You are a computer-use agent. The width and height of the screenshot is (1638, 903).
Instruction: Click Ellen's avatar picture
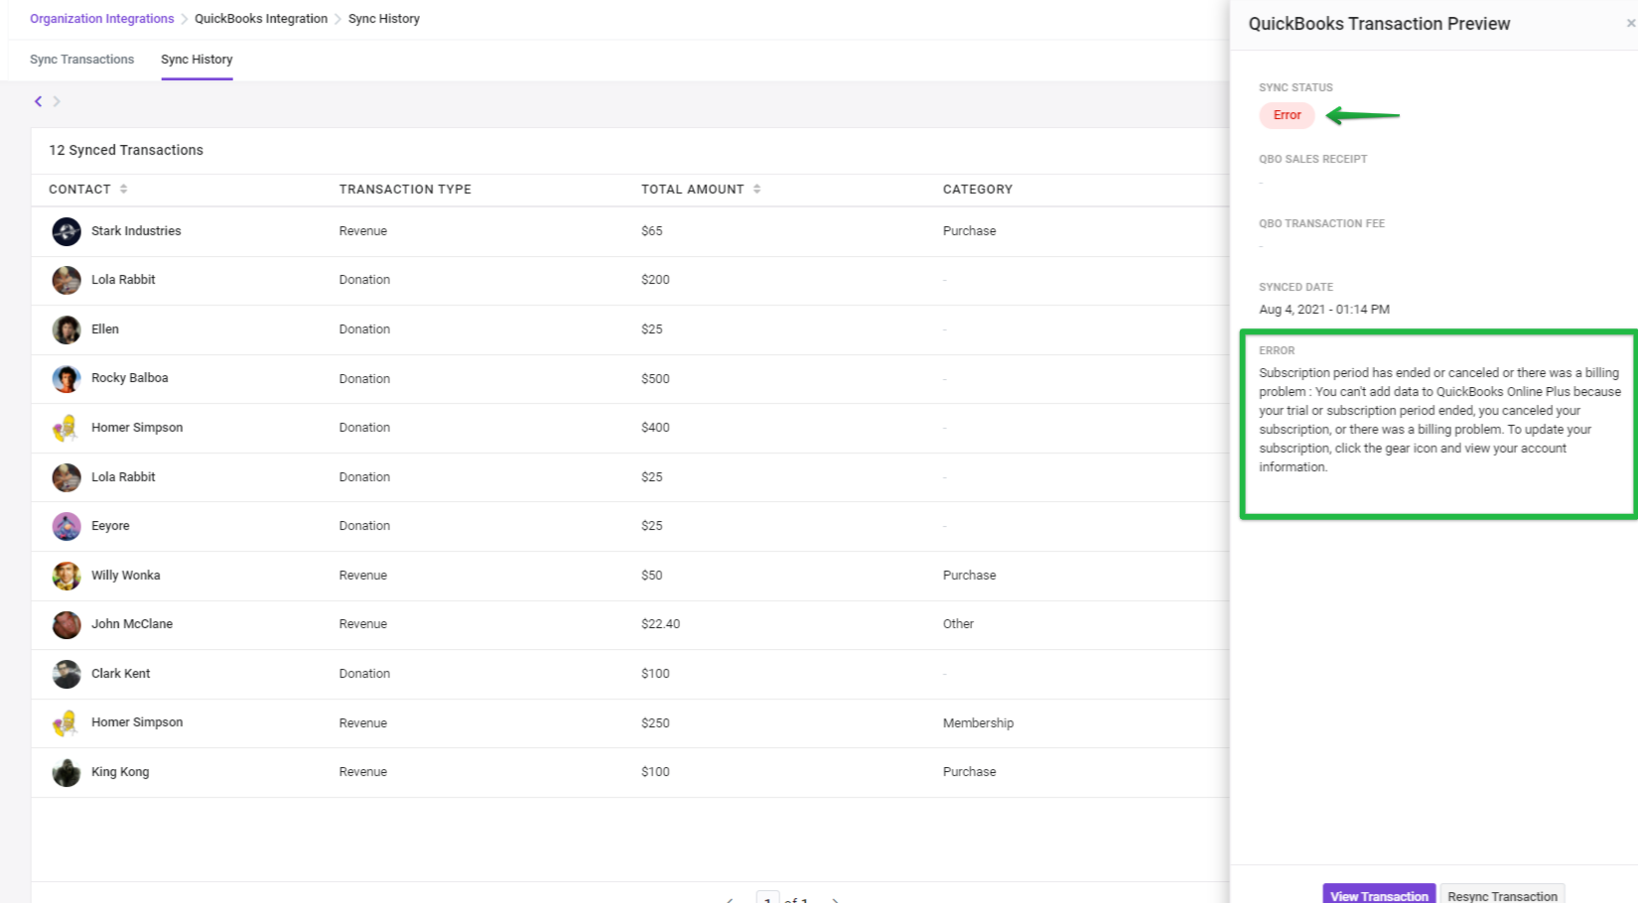(x=67, y=329)
